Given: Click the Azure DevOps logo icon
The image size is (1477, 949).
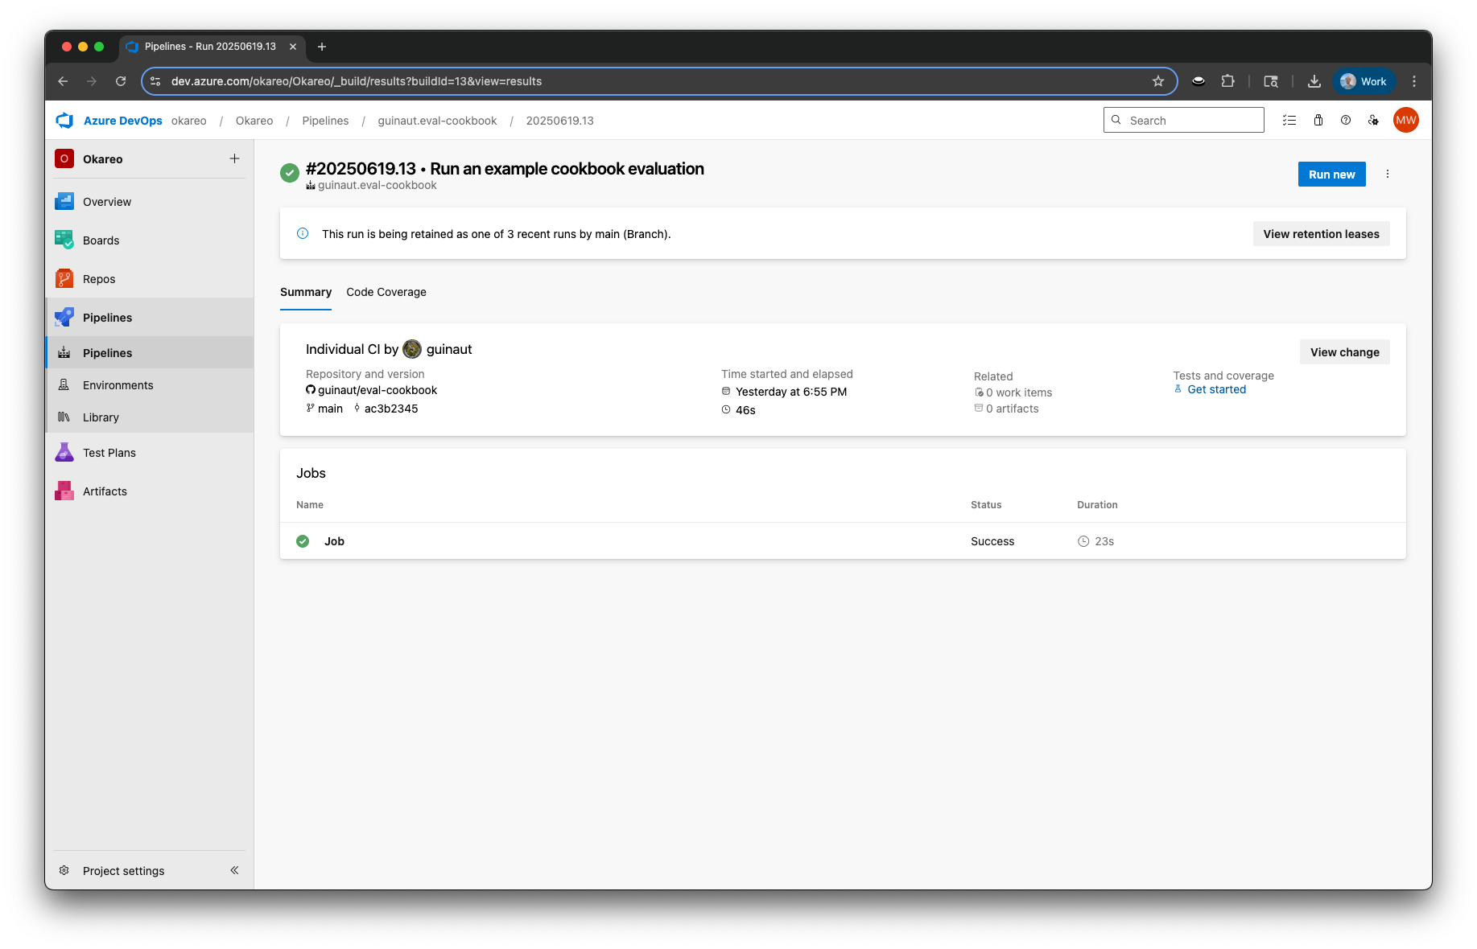Looking at the screenshot, I should (64, 121).
